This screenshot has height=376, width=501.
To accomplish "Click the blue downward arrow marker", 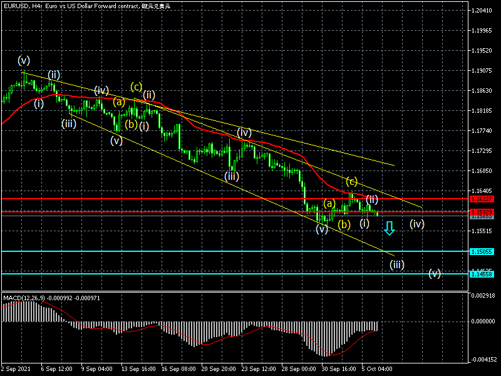I will 390,229.
